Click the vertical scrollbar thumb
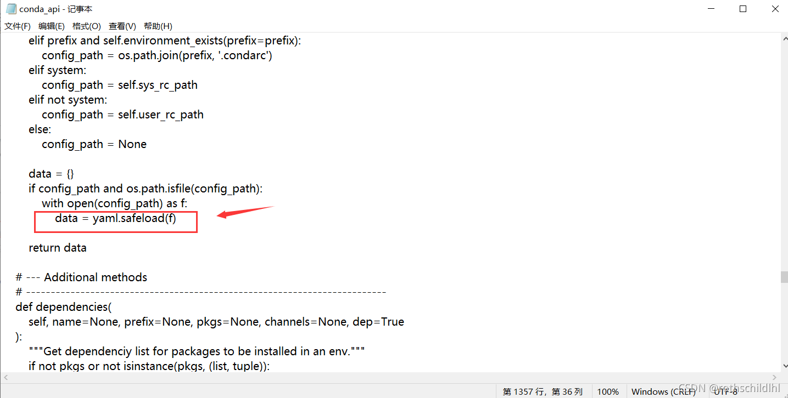The height and width of the screenshot is (398, 788). pos(784,277)
